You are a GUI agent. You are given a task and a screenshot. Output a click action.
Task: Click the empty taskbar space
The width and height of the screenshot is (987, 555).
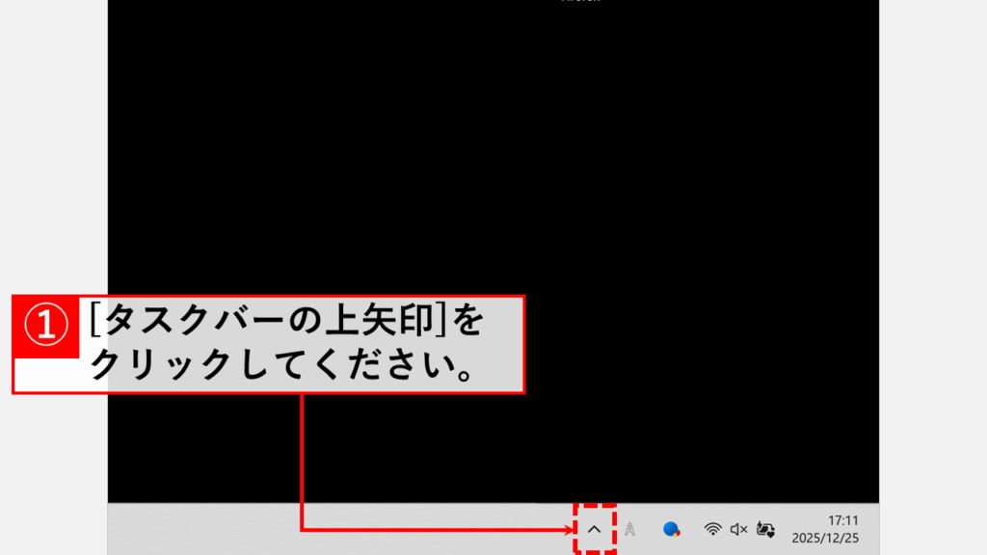pyautogui.click(x=289, y=529)
